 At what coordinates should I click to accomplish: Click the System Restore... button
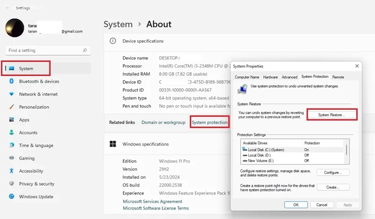pos(331,115)
